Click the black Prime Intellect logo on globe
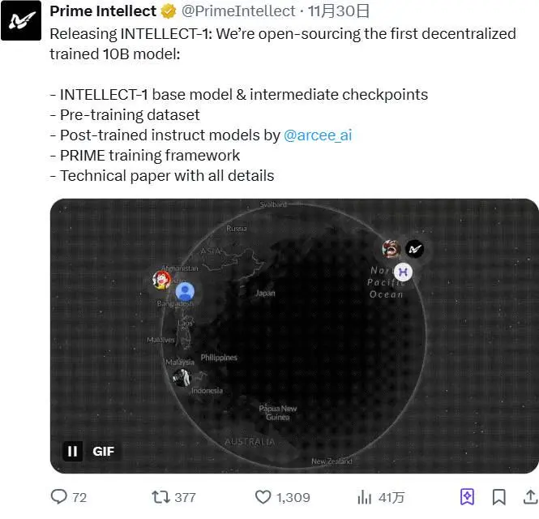The width and height of the screenshot is (539, 519). 414,249
